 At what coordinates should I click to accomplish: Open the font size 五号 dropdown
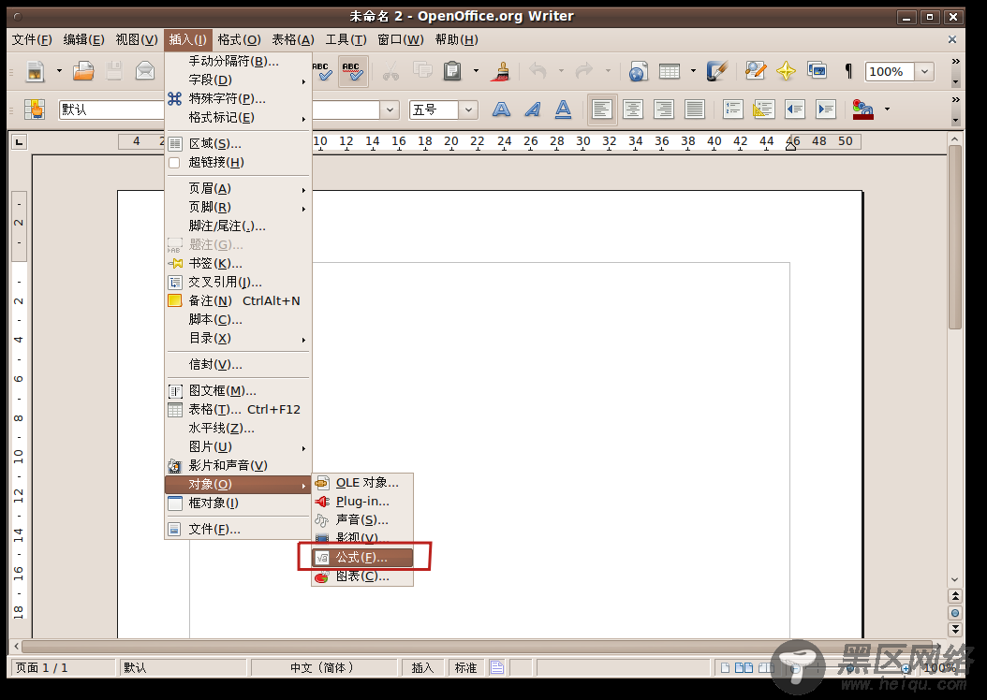468,110
